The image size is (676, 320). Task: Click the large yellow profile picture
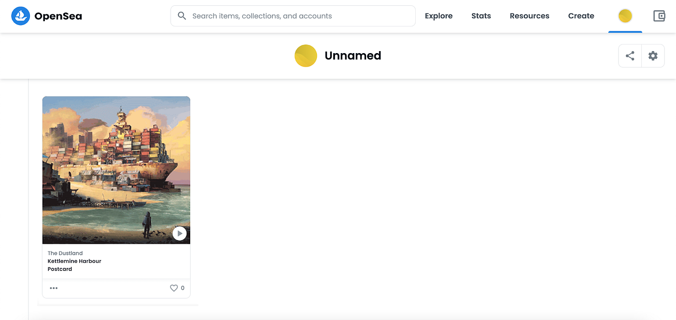pyautogui.click(x=306, y=56)
